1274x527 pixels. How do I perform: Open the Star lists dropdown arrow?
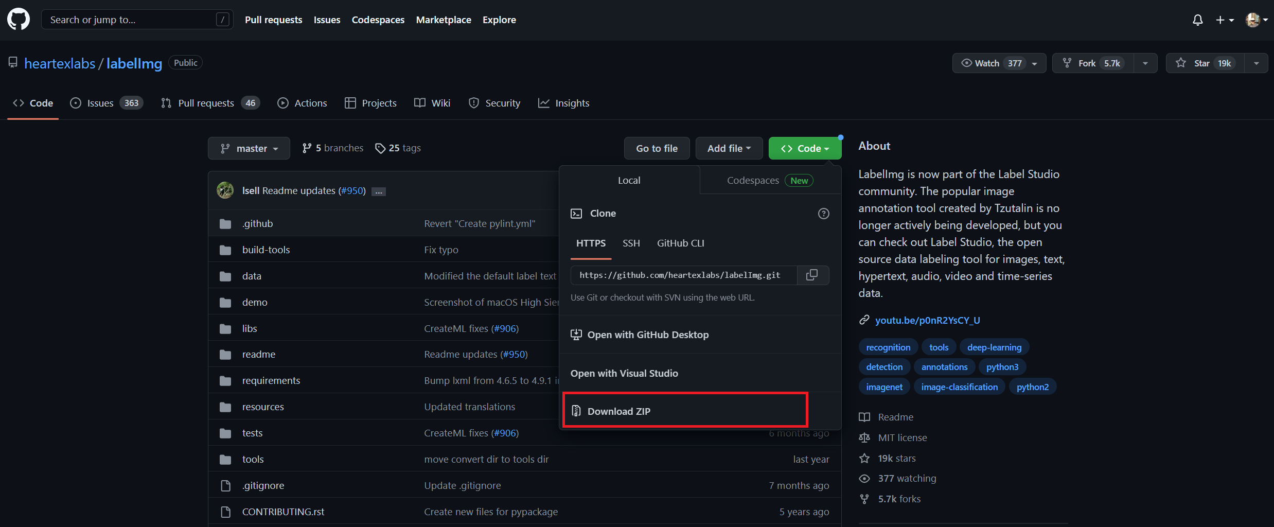point(1257,63)
